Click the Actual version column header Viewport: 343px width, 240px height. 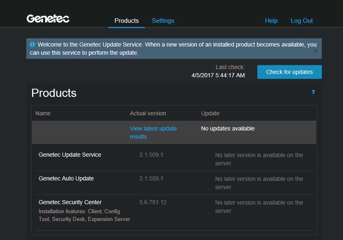[x=148, y=114]
